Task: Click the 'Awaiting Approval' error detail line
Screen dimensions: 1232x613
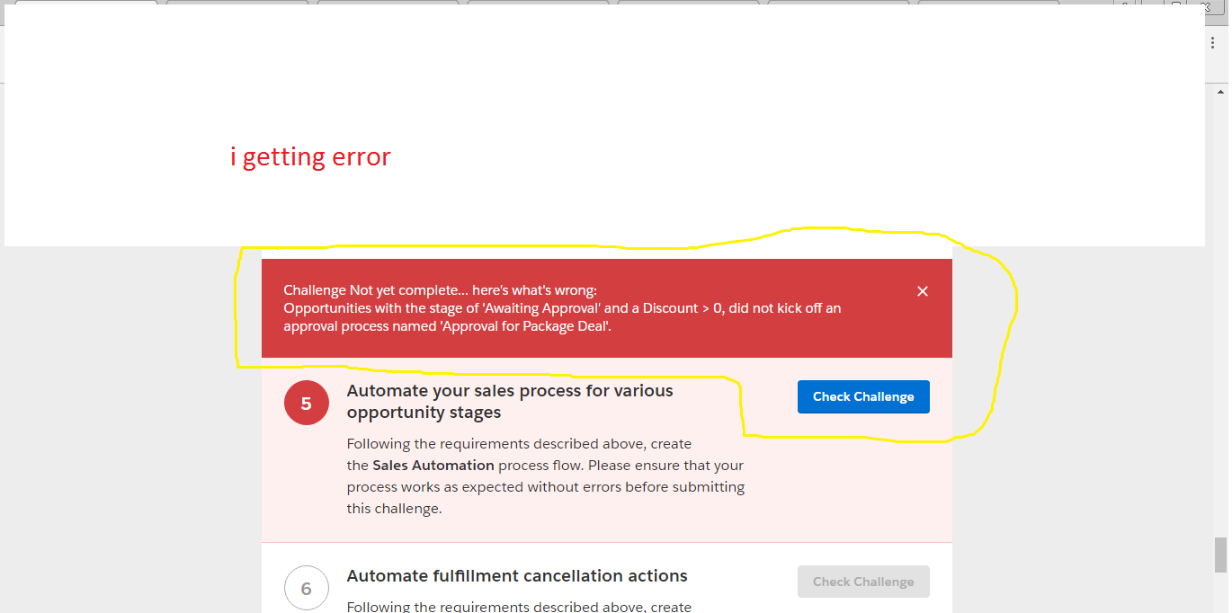Action: [562, 308]
